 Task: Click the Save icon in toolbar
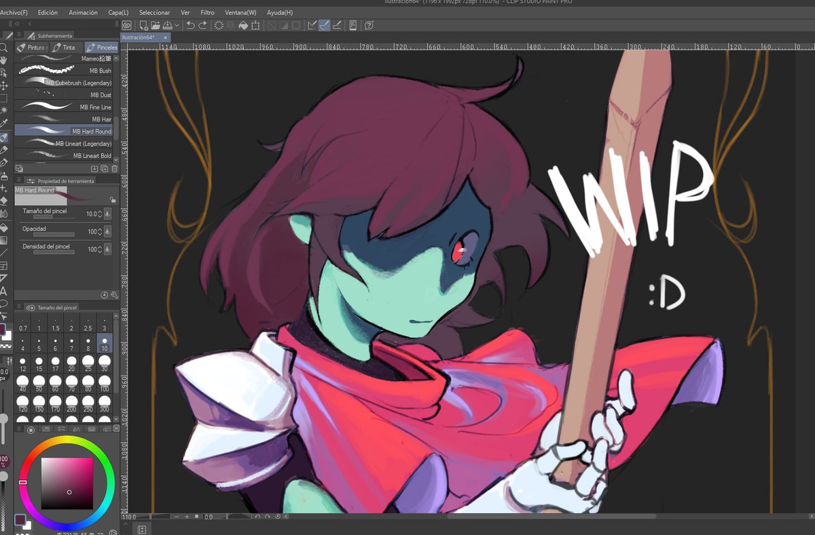click(x=168, y=25)
